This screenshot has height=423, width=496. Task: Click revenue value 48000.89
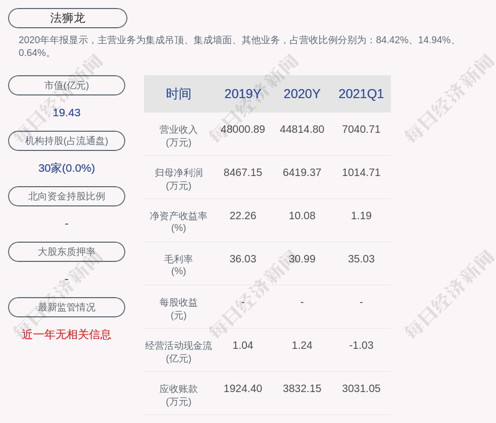pos(243,130)
